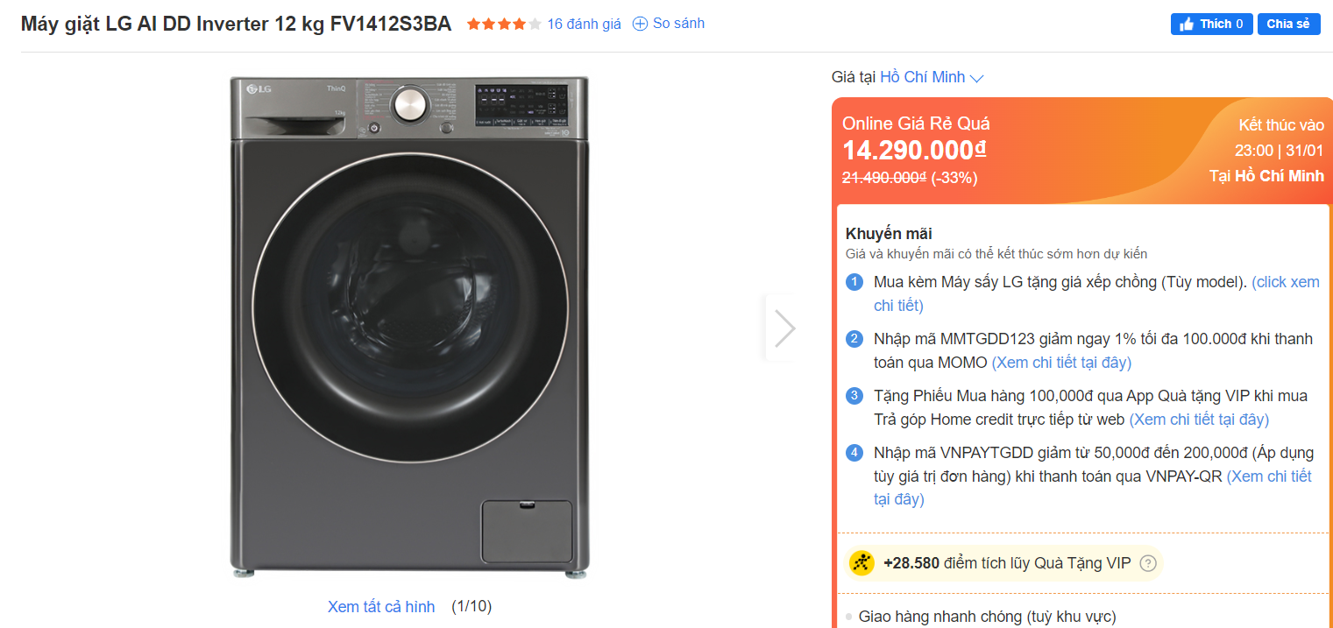Click the Facebook Thích like button
This screenshot has height=628, width=1333.
pyautogui.click(x=1211, y=24)
